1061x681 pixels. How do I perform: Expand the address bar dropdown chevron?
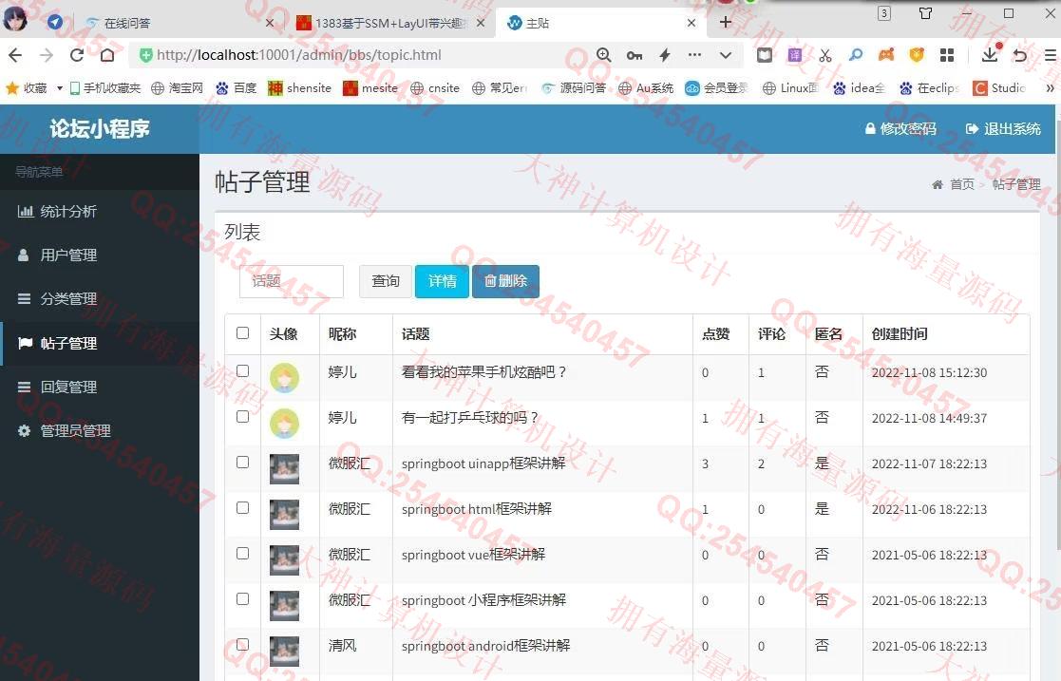click(726, 55)
